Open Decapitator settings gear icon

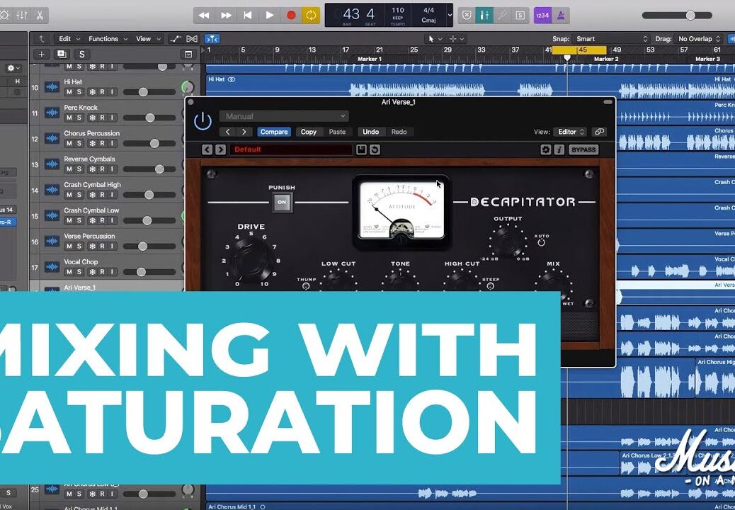(x=546, y=149)
